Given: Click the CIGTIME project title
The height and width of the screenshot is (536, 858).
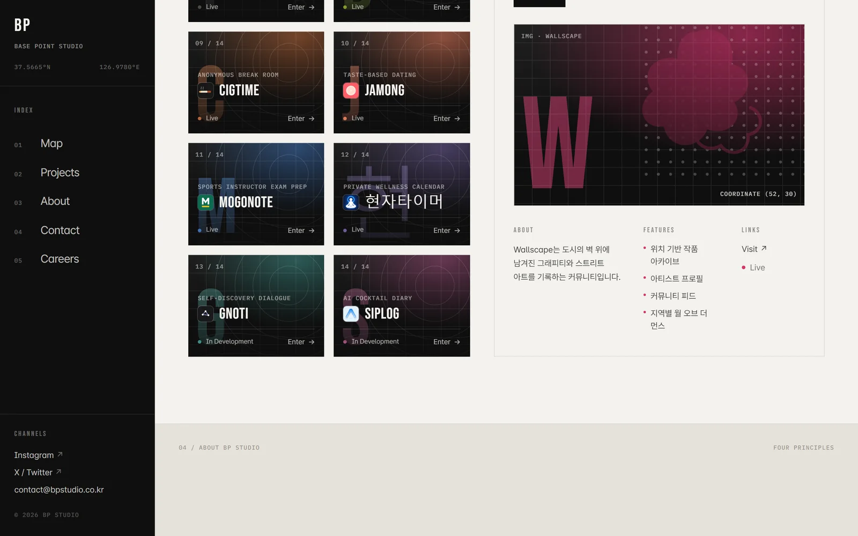Looking at the screenshot, I should (x=239, y=91).
